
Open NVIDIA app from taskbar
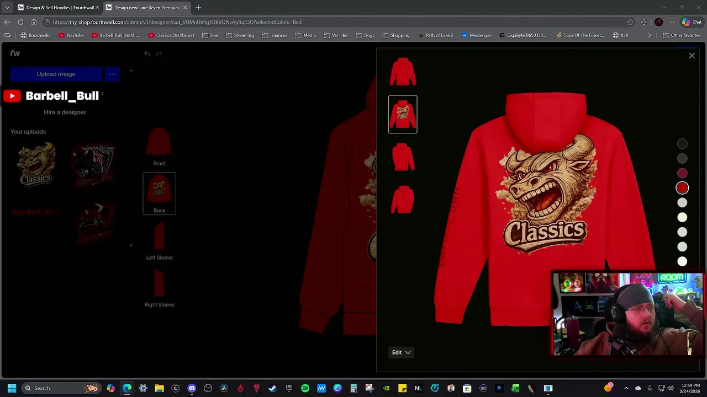coord(386,388)
